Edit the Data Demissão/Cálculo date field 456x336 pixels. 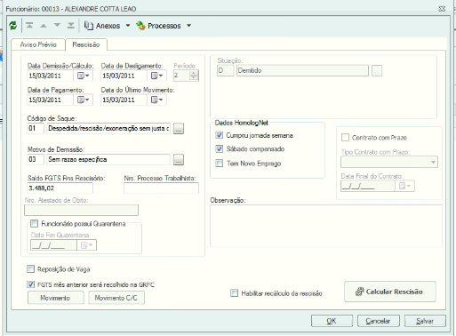(50, 76)
